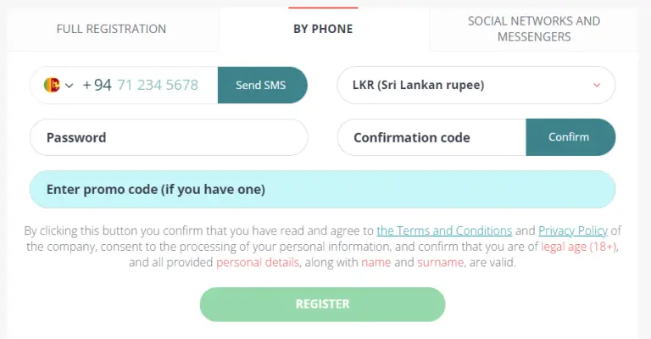651x339 pixels.
Task: Open the LKR currency dropdown
Action: (465, 85)
